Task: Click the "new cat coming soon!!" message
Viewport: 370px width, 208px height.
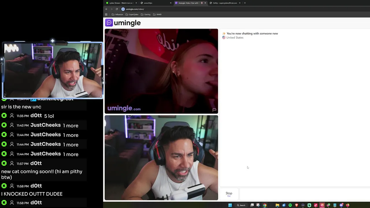Action: tap(42, 174)
